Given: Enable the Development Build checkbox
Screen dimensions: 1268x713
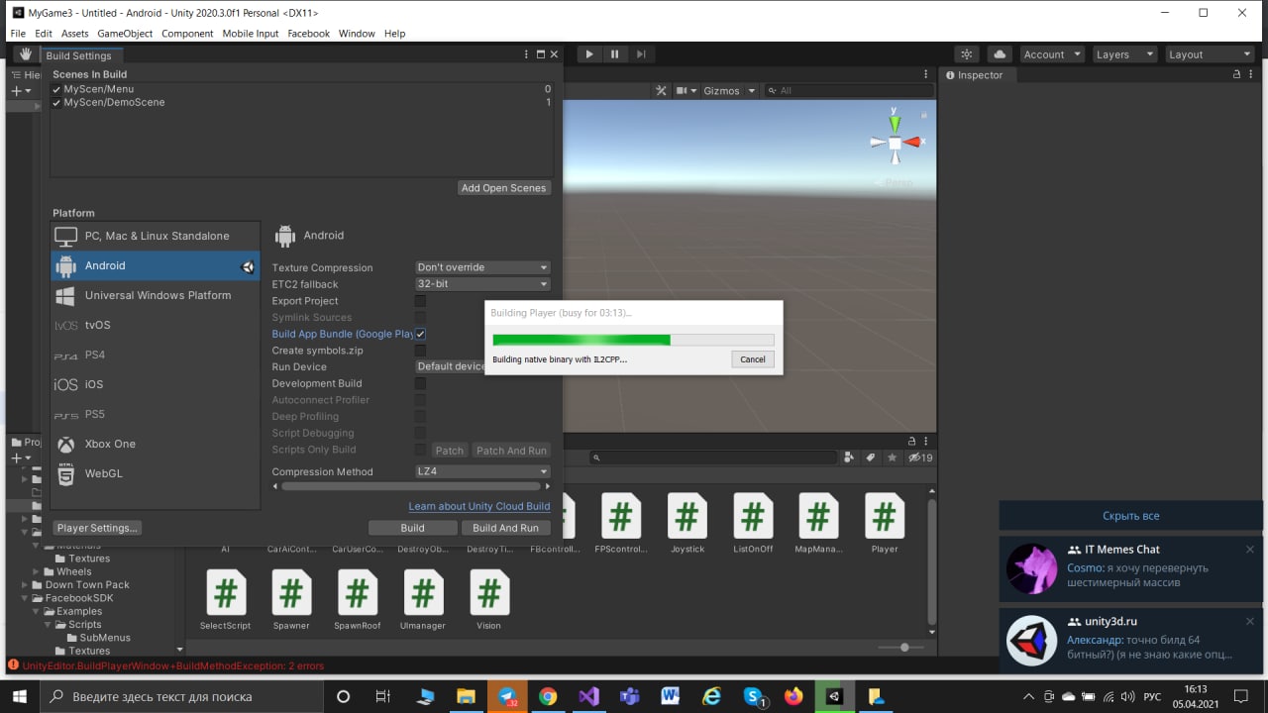Looking at the screenshot, I should click(420, 383).
